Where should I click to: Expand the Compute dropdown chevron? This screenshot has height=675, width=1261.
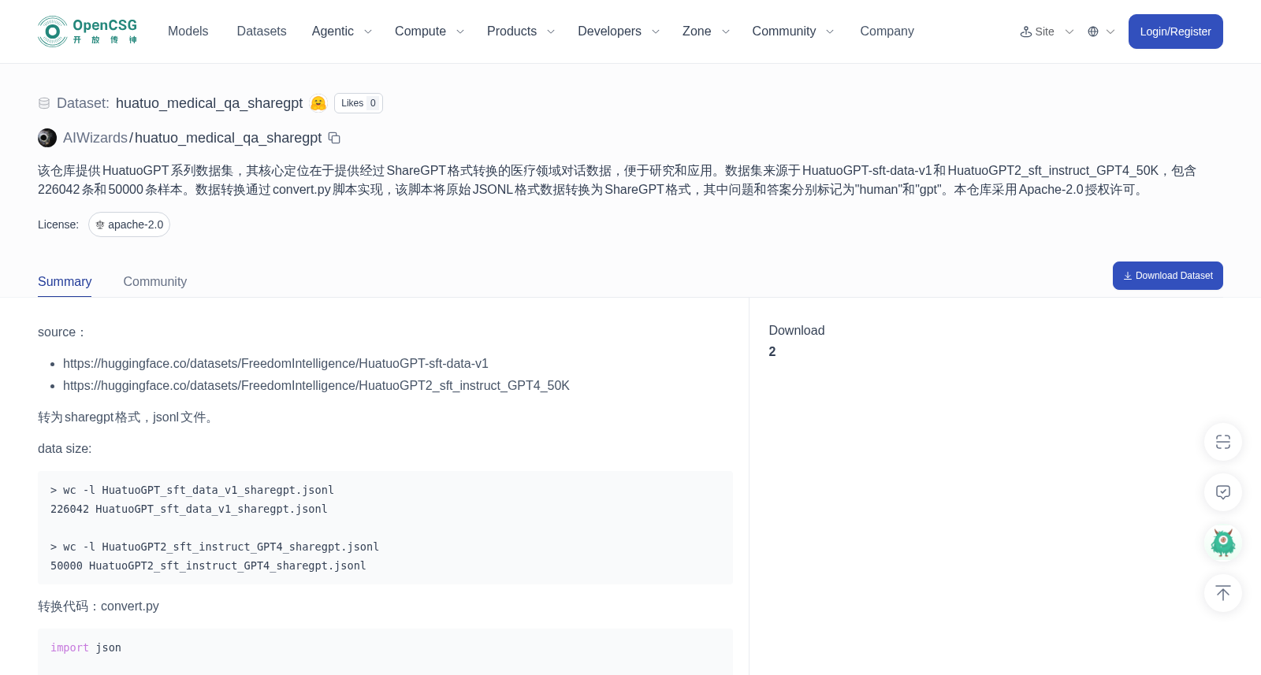click(460, 32)
